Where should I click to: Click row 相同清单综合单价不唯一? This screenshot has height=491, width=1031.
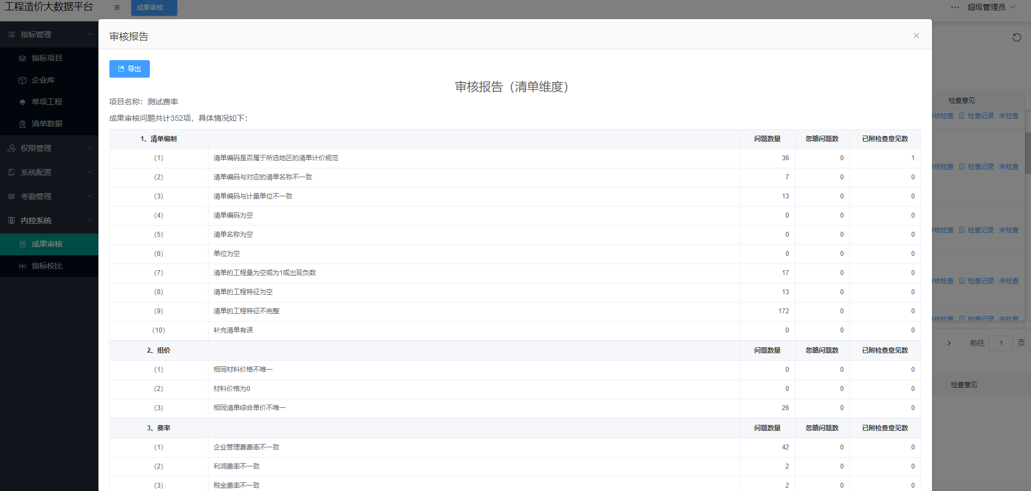click(x=515, y=408)
